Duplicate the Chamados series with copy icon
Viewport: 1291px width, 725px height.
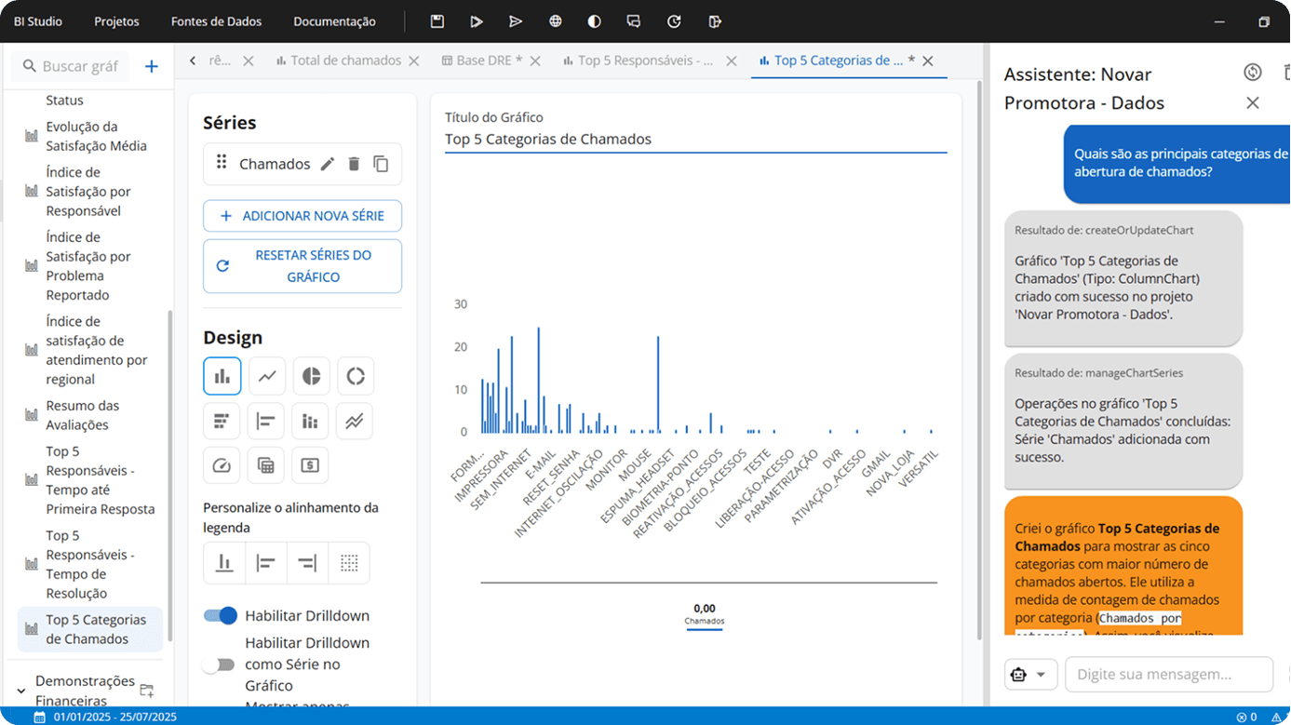click(x=381, y=164)
